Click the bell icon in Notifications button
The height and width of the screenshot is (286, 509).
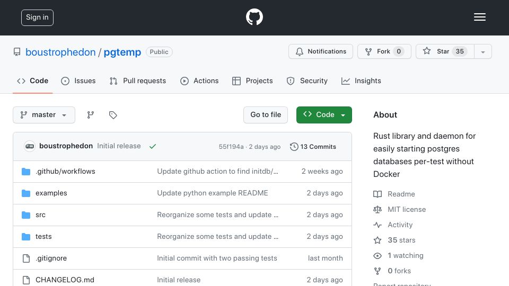point(299,51)
